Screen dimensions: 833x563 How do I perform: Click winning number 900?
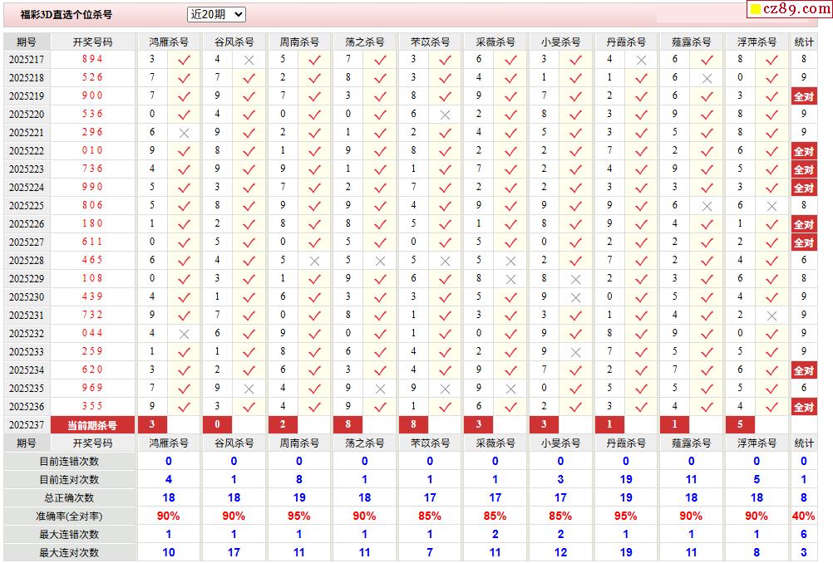tap(92, 95)
